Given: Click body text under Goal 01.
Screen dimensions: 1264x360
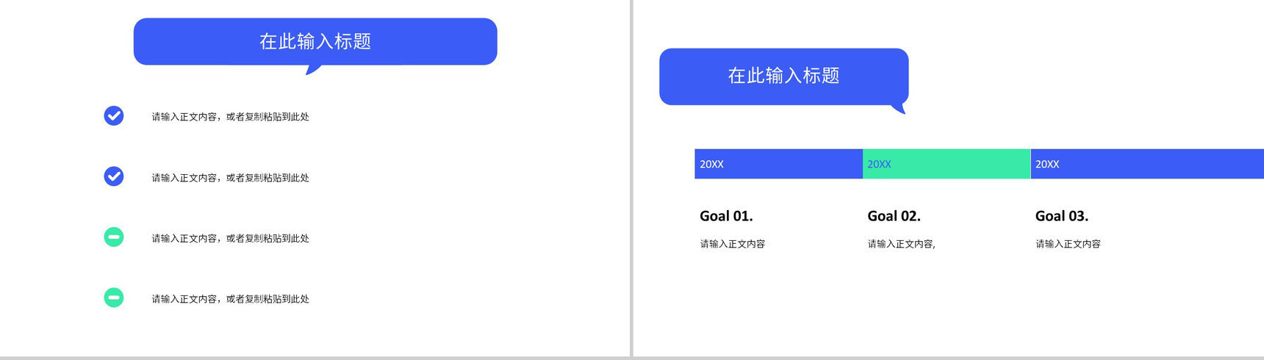Looking at the screenshot, I should point(733,244).
